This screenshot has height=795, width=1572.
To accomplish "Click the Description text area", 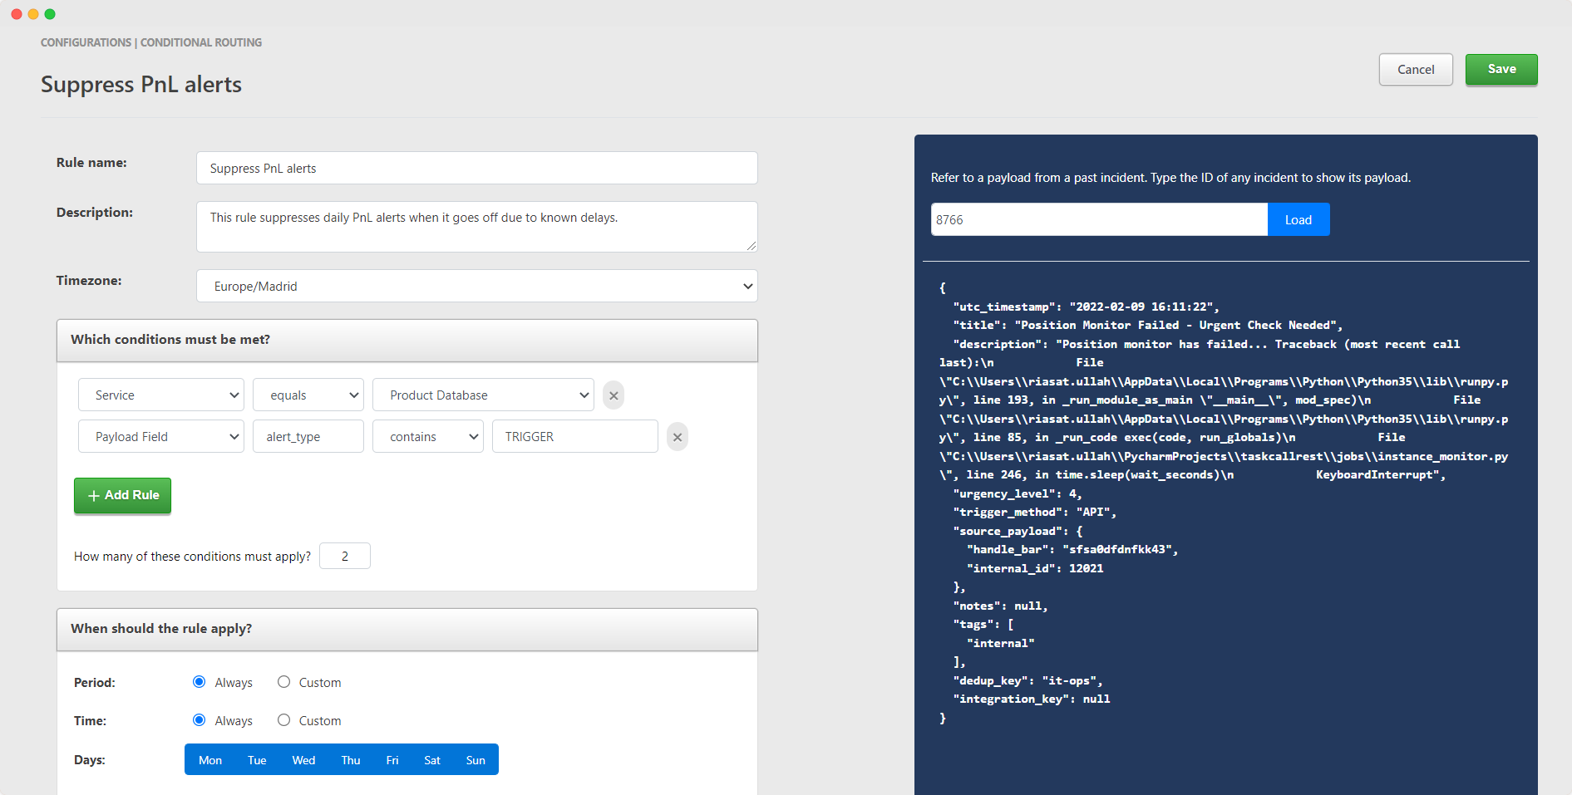I will point(477,226).
